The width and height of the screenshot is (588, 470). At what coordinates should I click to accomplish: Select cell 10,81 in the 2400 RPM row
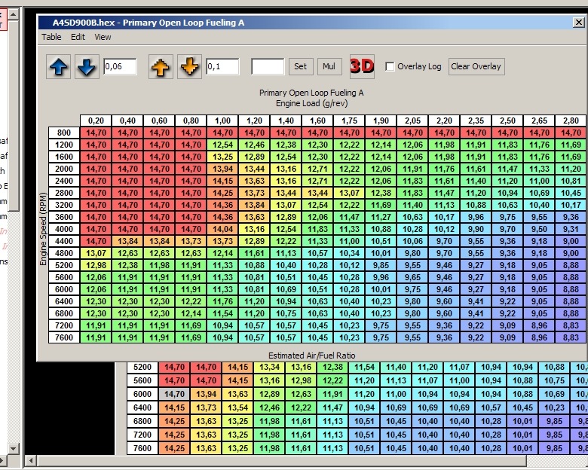coord(571,181)
